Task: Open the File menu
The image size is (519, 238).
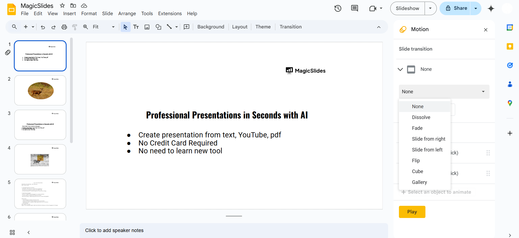Action: [x=25, y=14]
